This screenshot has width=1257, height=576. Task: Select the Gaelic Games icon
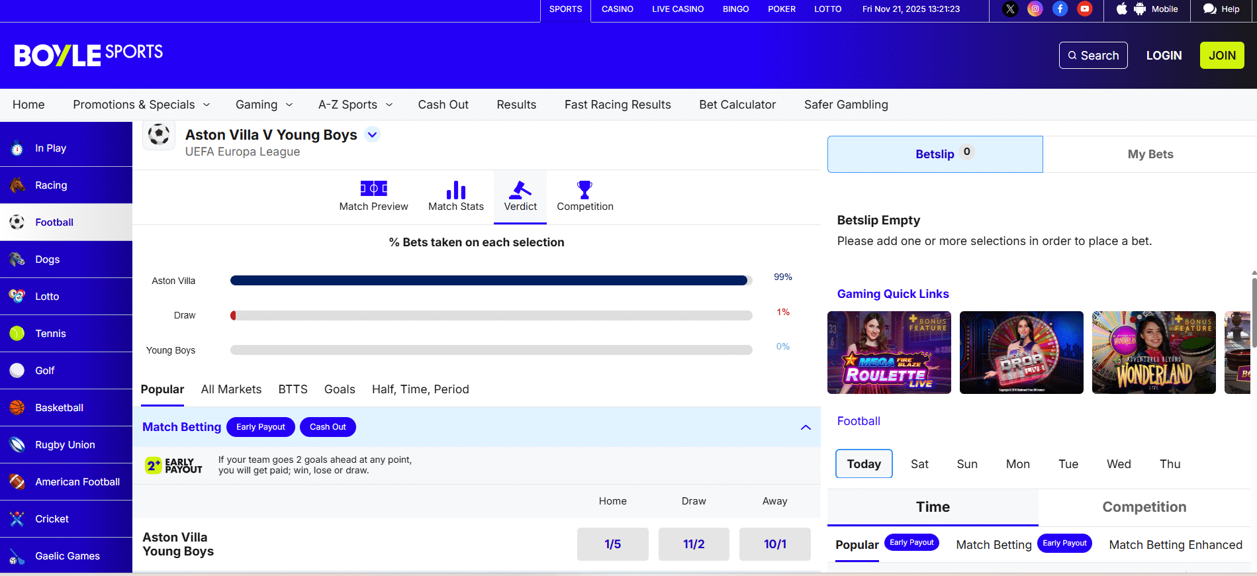pos(17,556)
